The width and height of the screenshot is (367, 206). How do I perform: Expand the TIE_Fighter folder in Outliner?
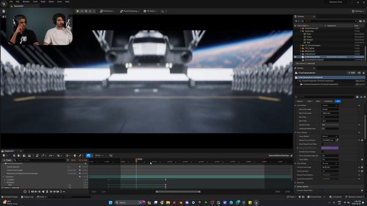coord(300,48)
